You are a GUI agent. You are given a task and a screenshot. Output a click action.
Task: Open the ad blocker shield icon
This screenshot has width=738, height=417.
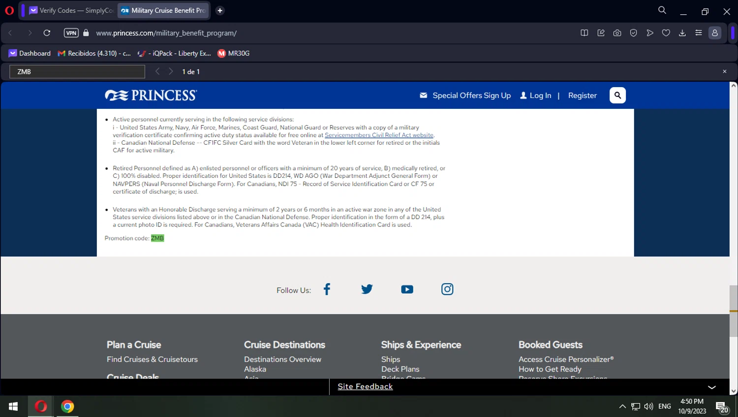tap(634, 33)
